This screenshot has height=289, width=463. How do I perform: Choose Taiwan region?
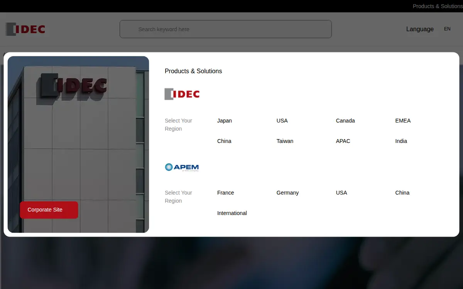coord(285,141)
